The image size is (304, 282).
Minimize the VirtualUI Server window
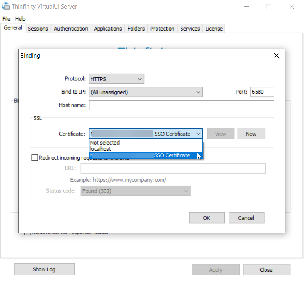[246, 7]
